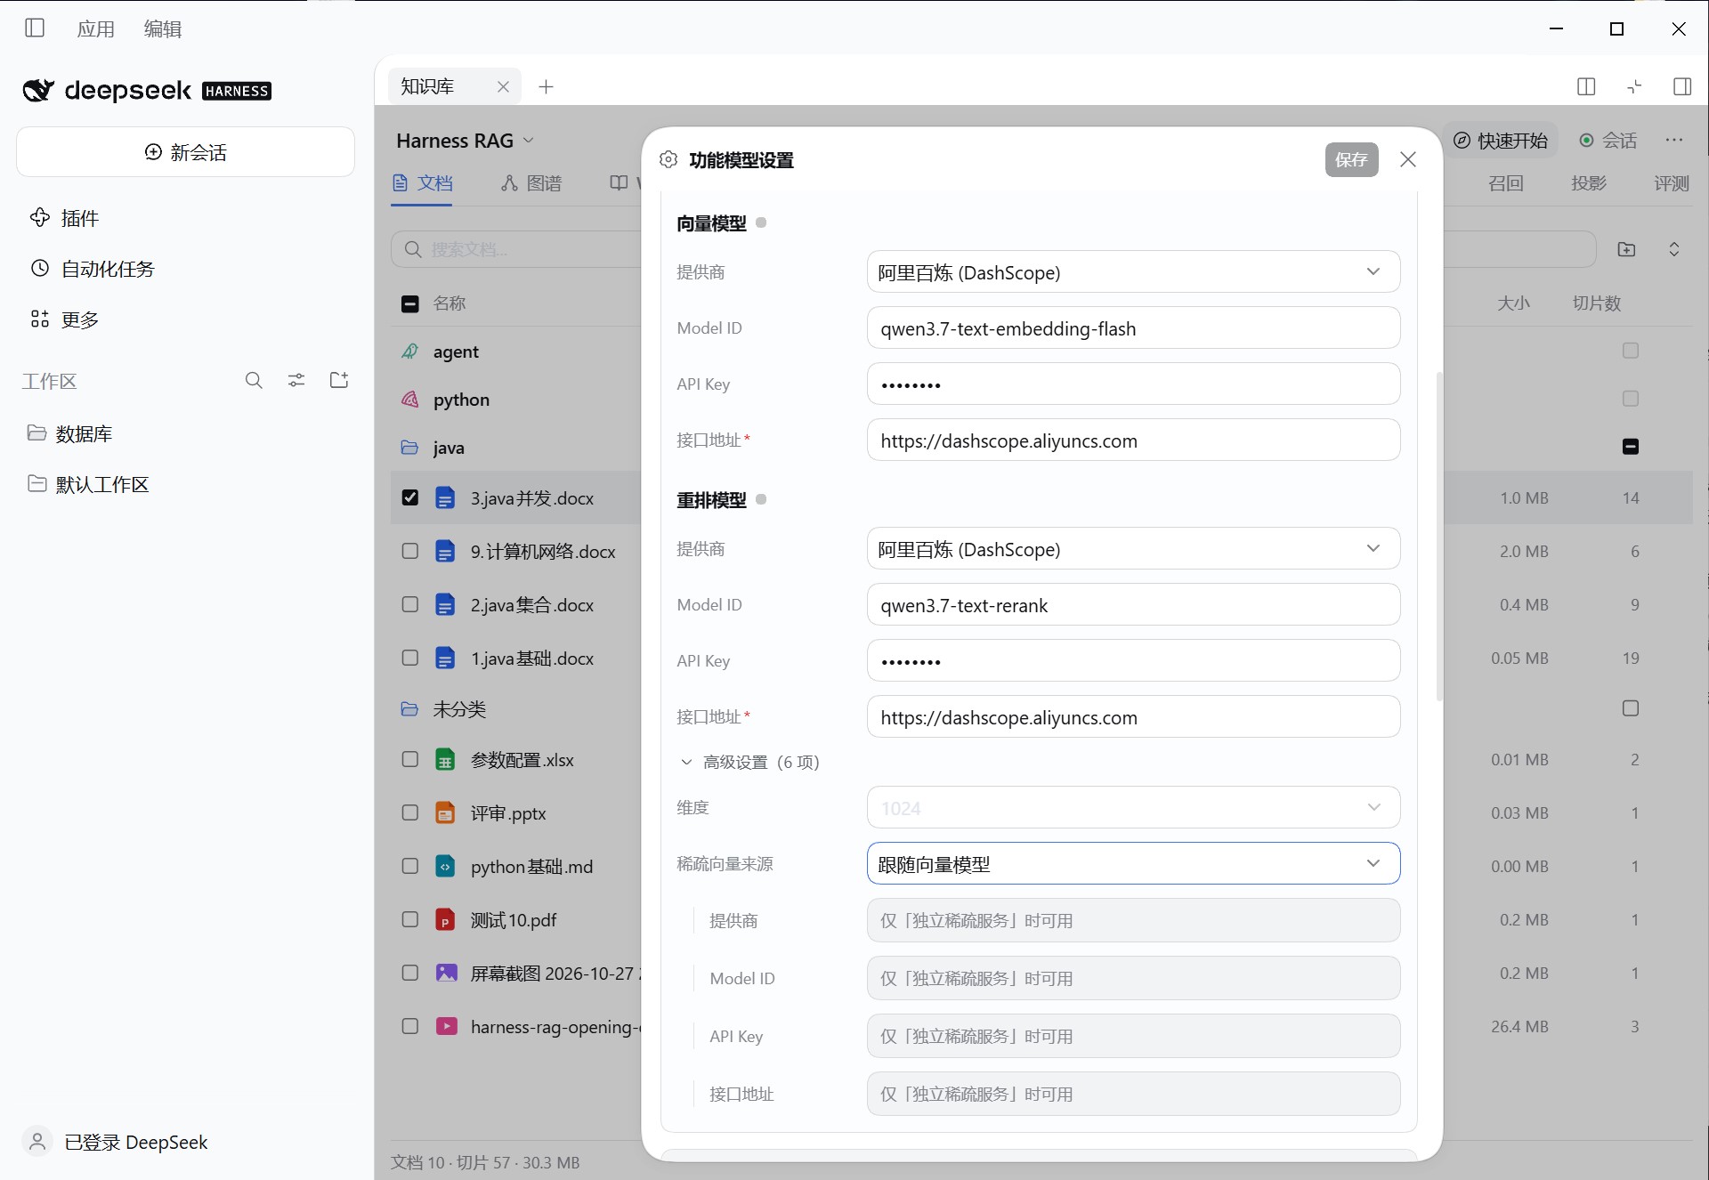Screen dimensions: 1709x1180
Task: Check the 参数配置.xlsx checkbox
Action: coord(410,759)
